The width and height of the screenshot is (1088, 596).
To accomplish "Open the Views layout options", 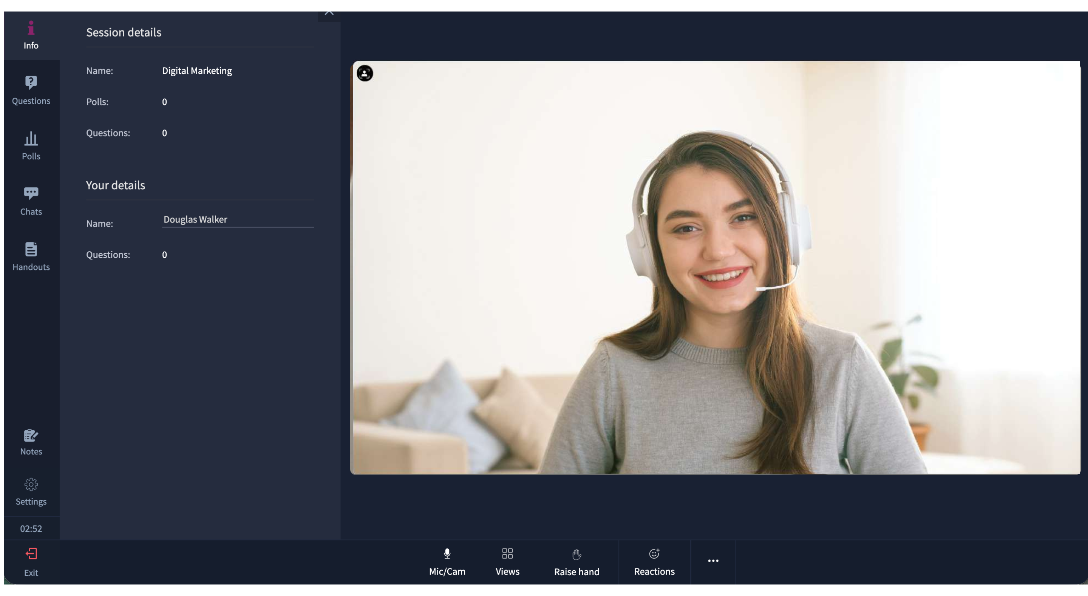I will tap(507, 561).
